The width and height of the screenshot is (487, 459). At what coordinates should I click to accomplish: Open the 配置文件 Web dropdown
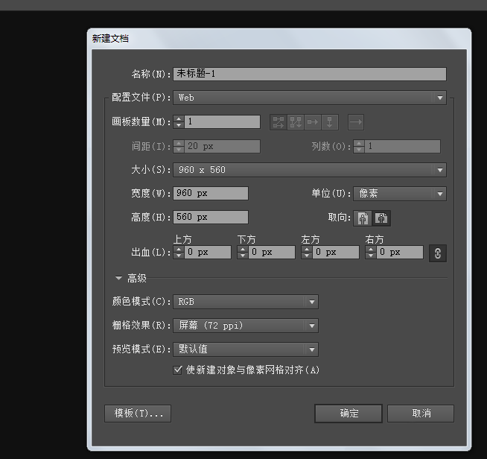tap(310, 98)
